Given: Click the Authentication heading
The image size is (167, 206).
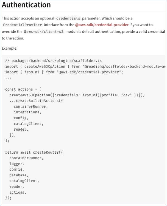Looking at the screenshot, I should [26, 5].
